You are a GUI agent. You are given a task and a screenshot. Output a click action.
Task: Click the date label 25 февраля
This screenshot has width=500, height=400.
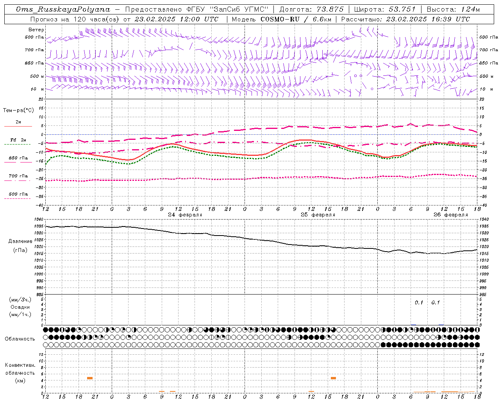(x=318, y=215)
